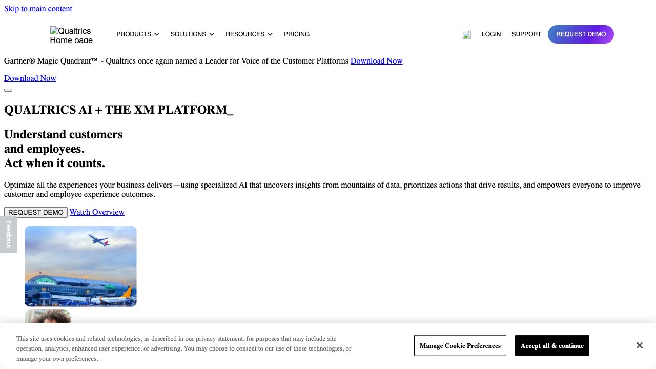Open the Feedback side tab

click(8, 234)
